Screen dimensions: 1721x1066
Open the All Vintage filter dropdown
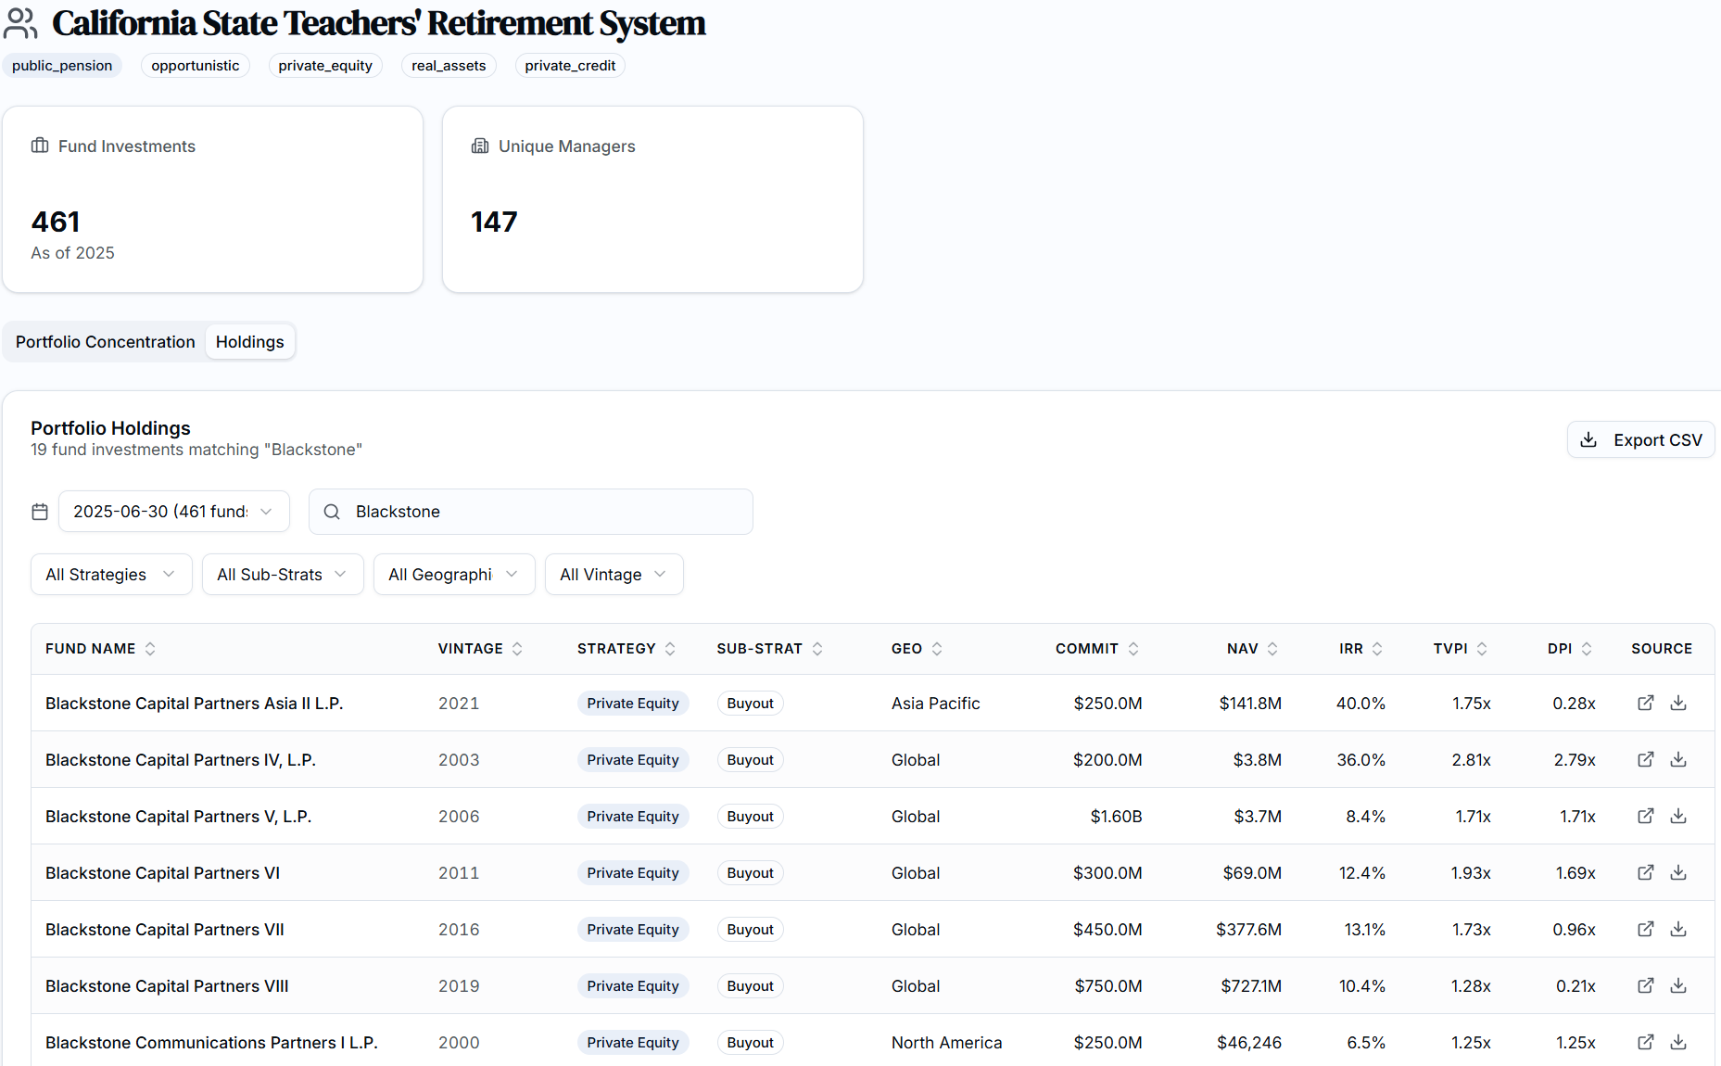pos(614,575)
